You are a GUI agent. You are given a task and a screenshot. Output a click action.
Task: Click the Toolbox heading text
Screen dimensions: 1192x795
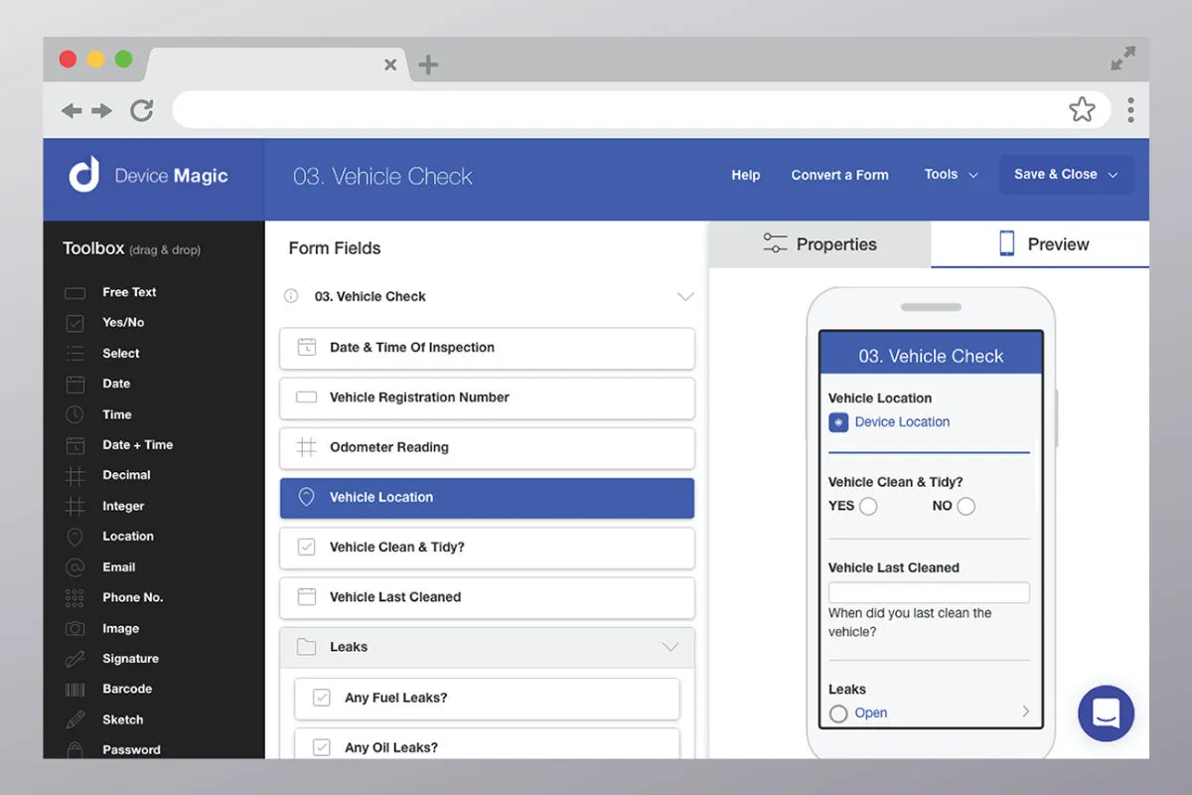93,248
